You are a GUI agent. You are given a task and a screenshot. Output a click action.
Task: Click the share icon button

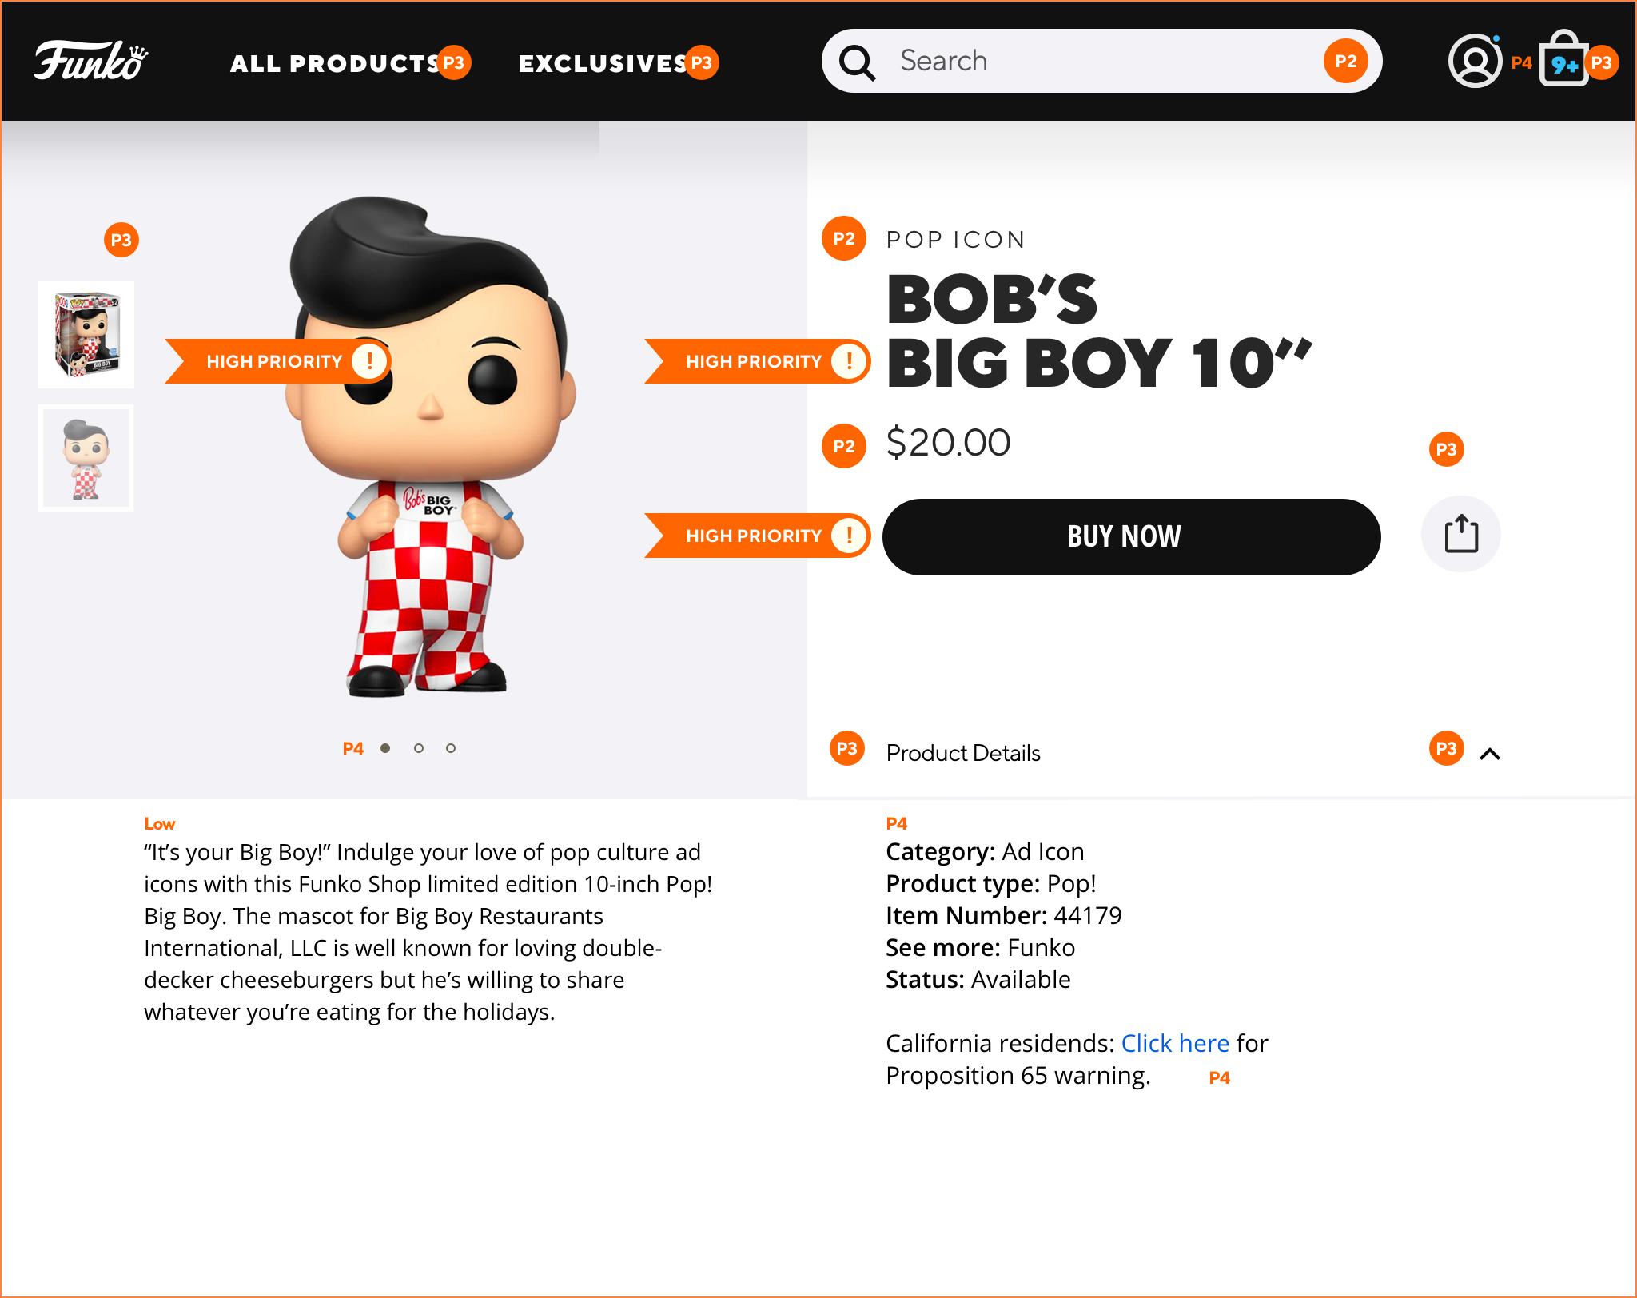(x=1461, y=534)
